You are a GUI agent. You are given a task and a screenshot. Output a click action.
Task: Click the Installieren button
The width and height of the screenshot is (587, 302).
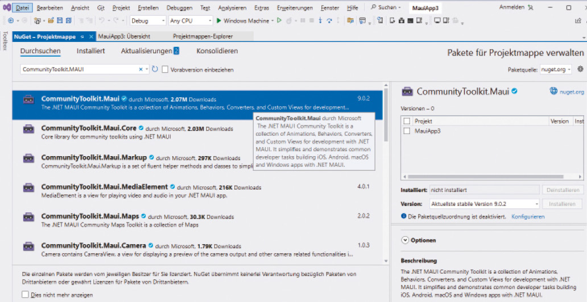coord(562,204)
